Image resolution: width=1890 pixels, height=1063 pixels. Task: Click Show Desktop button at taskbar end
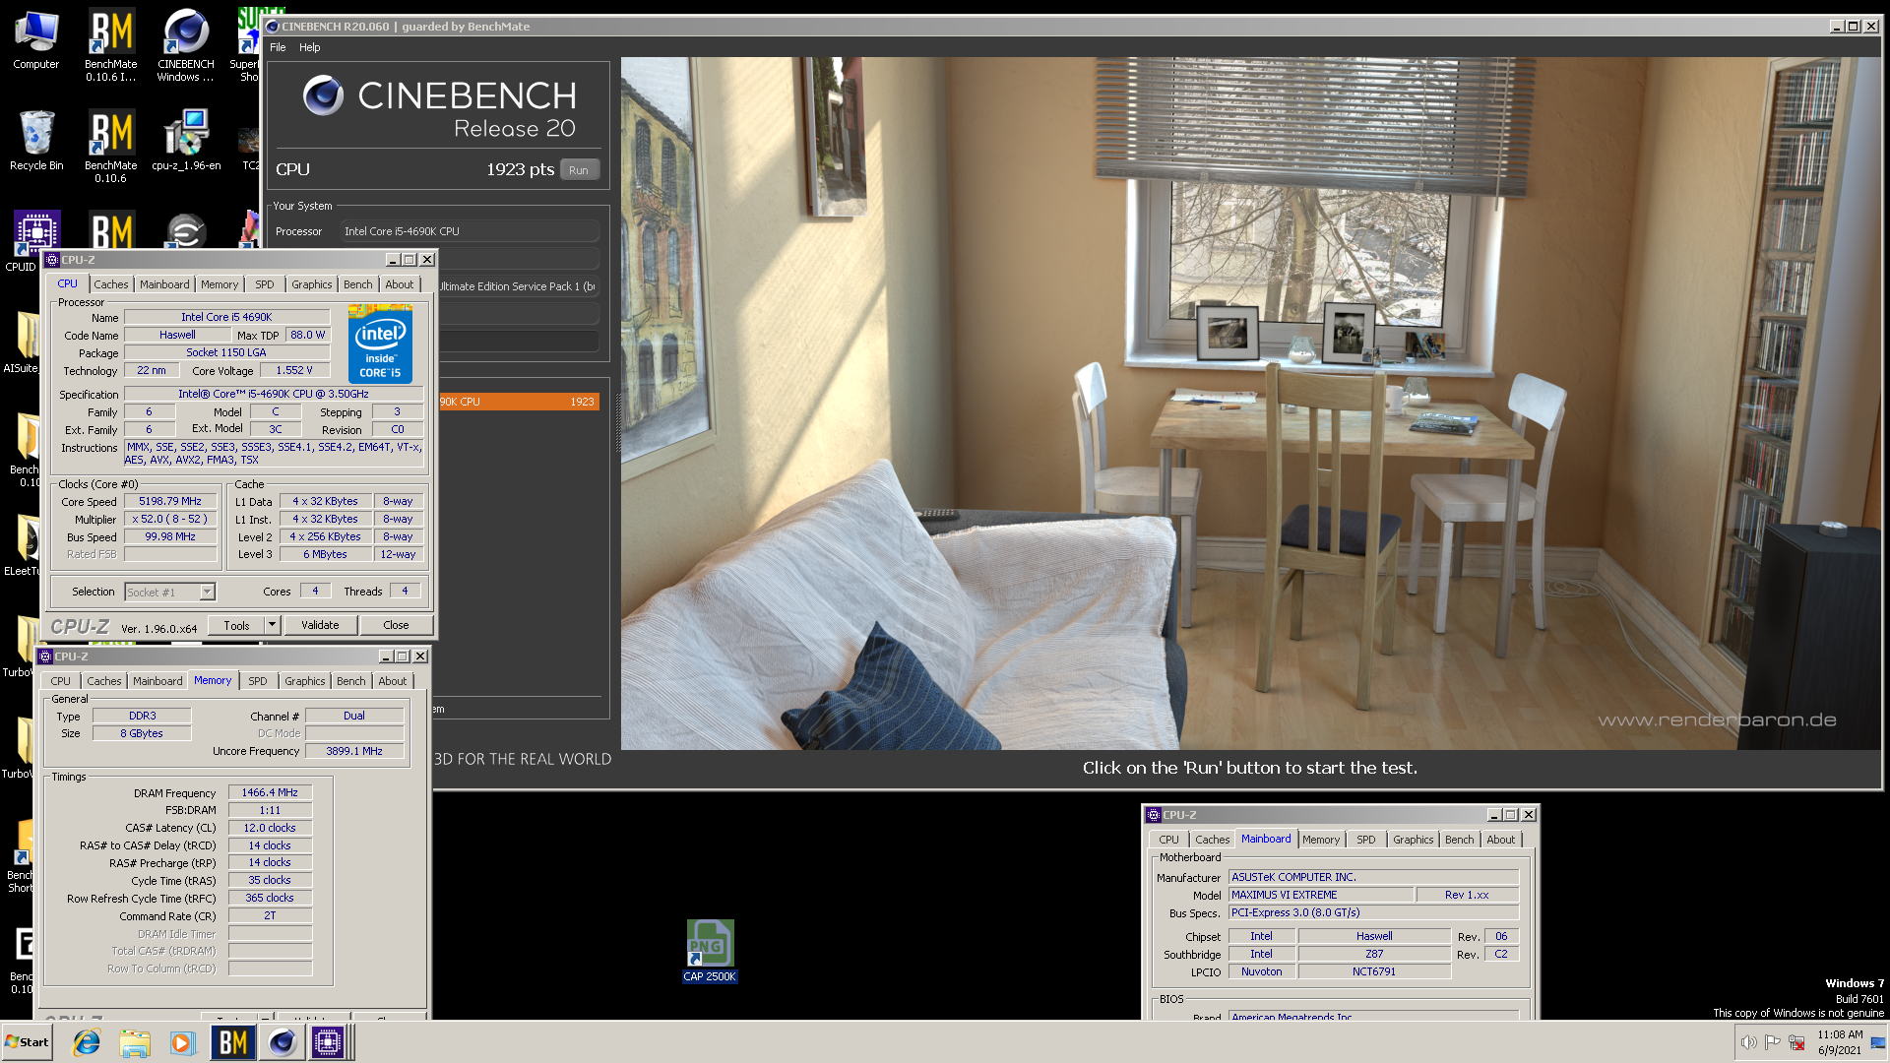[1879, 1042]
